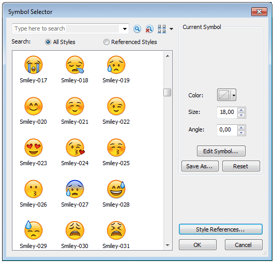
Task: Select the Smiley-025 kissing blush symbol
Action: (x=116, y=148)
